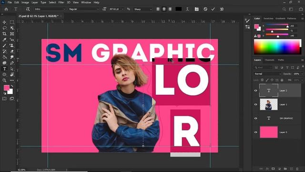This screenshot has height=172, width=305.
Task: Open the font size dropdown
Action: tap(122, 9)
